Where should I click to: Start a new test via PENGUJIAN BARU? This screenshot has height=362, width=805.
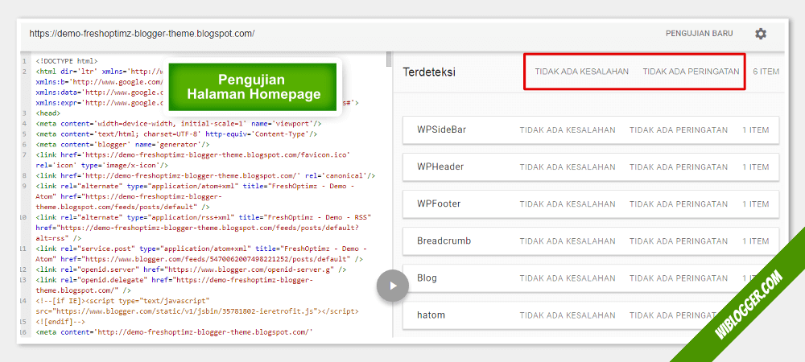700,33
